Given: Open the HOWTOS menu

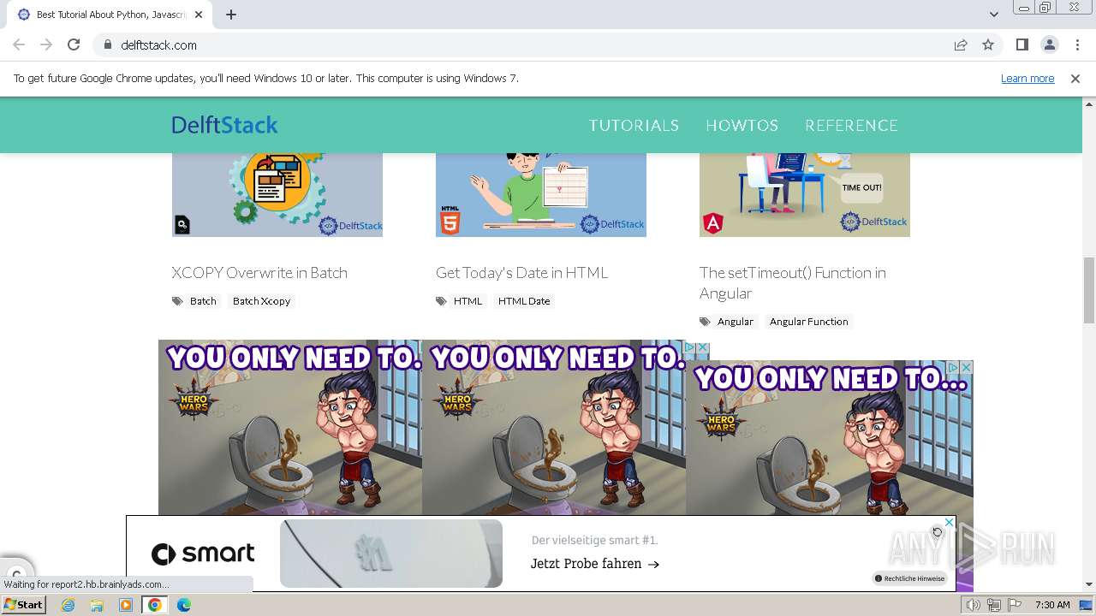Looking at the screenshot, I should [x=742, y=125].
